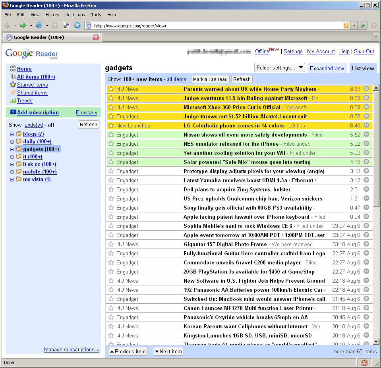Click the item list scrollbar up arrow
The image size is (381, 368).
point(376,88)
